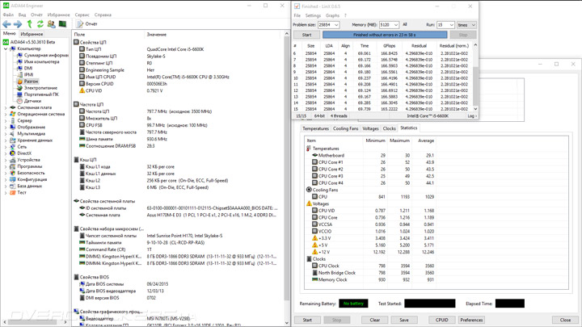Click the green Up arrow toolbar icon

pos(29,24)
